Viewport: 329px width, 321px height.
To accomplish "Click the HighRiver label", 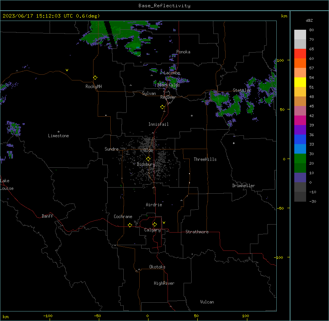I will click(164, 283).
